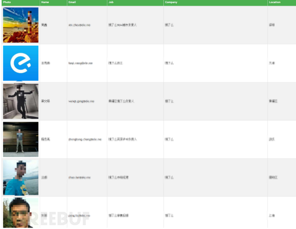Open the blue 'e' logo thumbnail
The height and width of the screenshot is (229, 296).
[x=21, y=63]
